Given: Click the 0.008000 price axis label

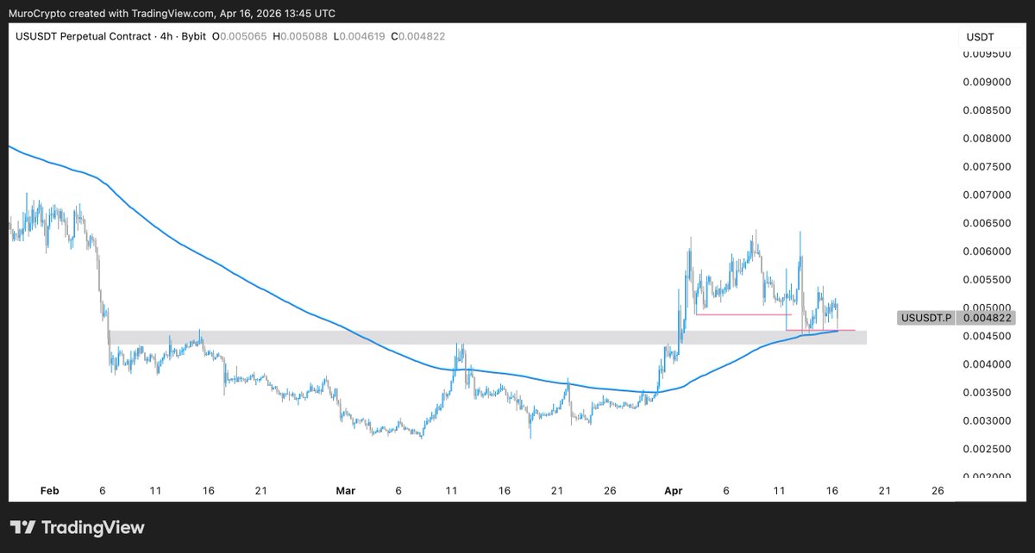Looking at the screenshot, I should point(986,139).
